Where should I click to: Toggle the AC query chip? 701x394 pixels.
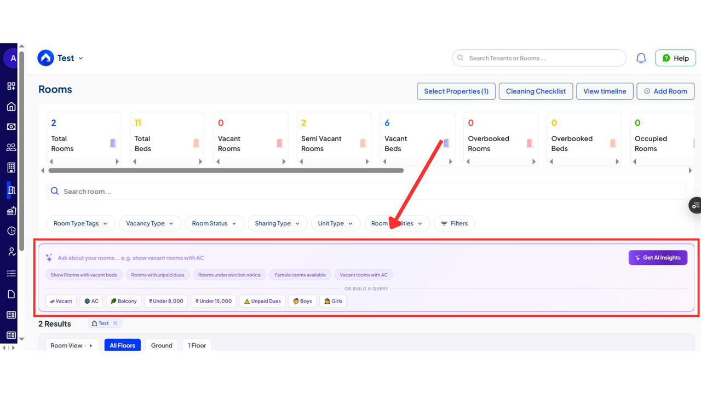click(x=91, y=301)
